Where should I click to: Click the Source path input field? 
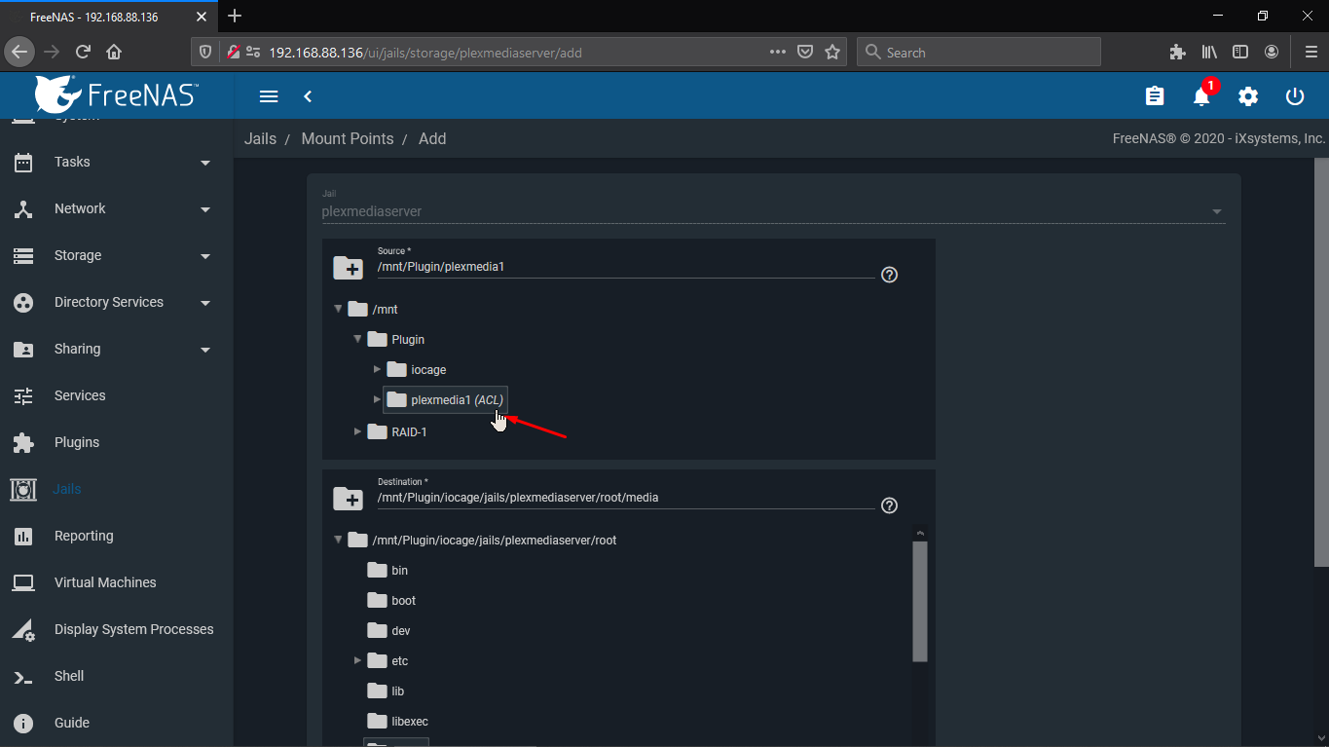pyautogui.click(x=625, y=267)
